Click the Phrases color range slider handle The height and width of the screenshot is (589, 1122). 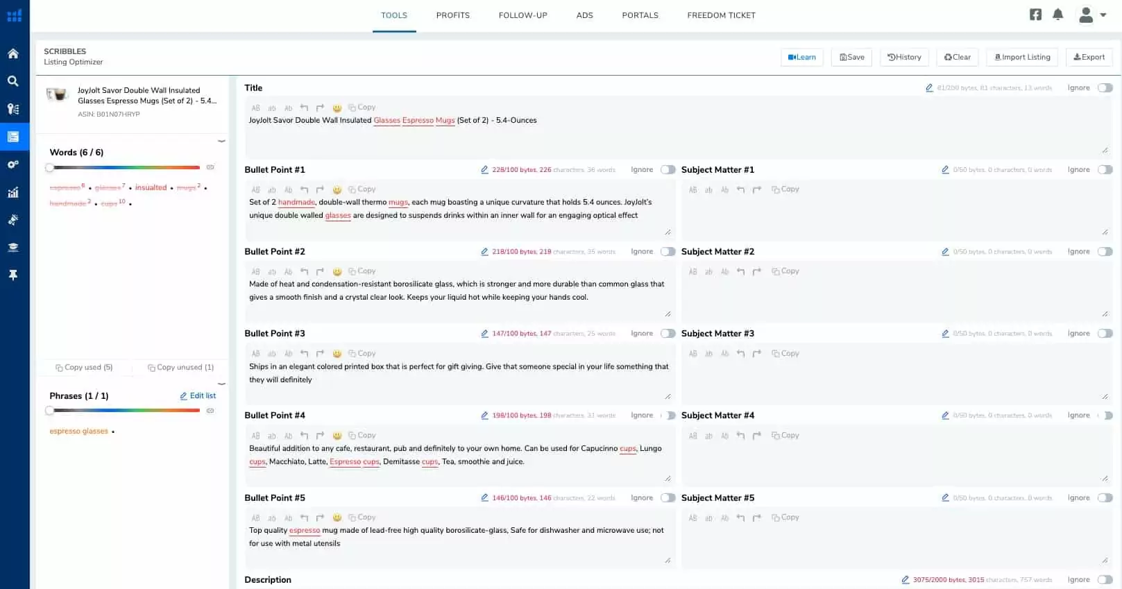pyautogui.click(x=49, y=411)
